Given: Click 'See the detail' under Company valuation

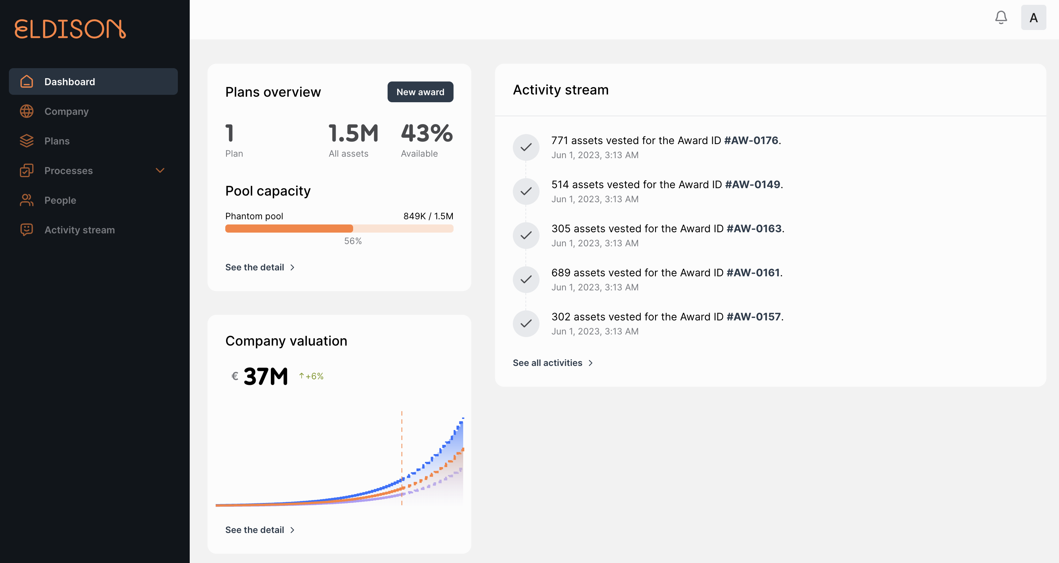Looking at the screenshot, I should [x=255, y=529].
